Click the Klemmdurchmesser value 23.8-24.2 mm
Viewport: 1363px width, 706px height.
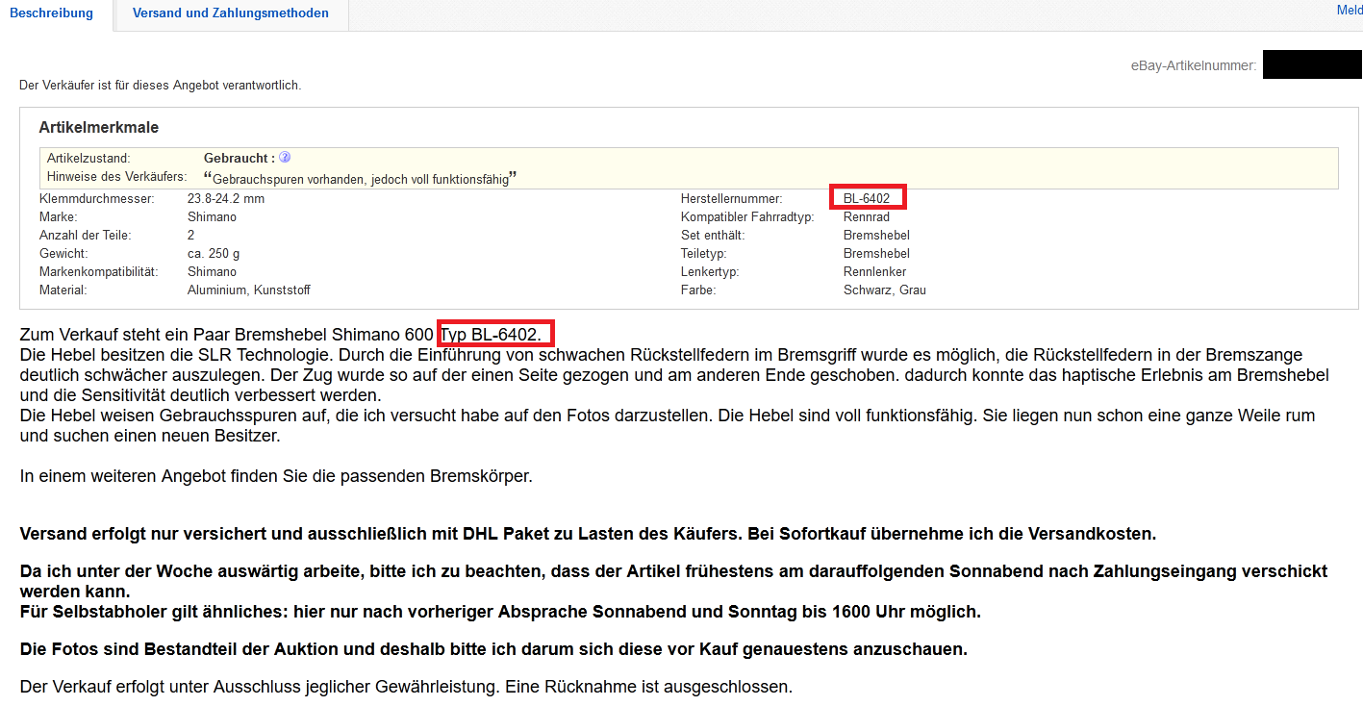pos(225,199)
